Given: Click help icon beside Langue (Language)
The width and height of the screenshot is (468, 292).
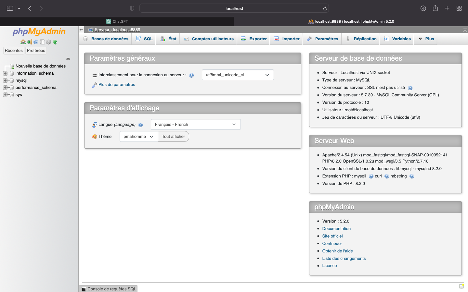Looking at the screenshot, I should [140, 125].
